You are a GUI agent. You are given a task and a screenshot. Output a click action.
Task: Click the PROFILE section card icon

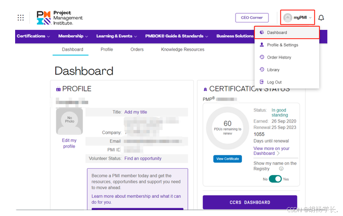58,89
